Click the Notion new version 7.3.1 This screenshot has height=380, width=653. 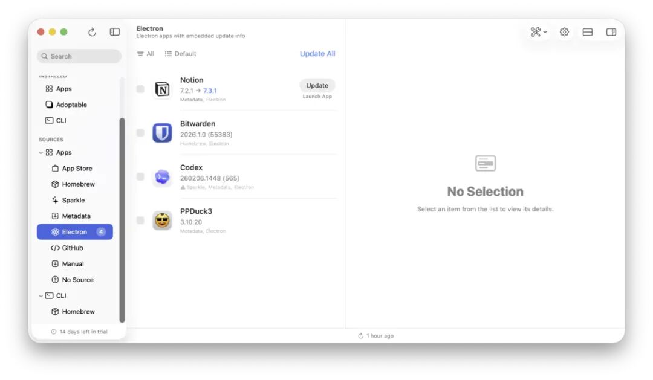pos(210,91)
